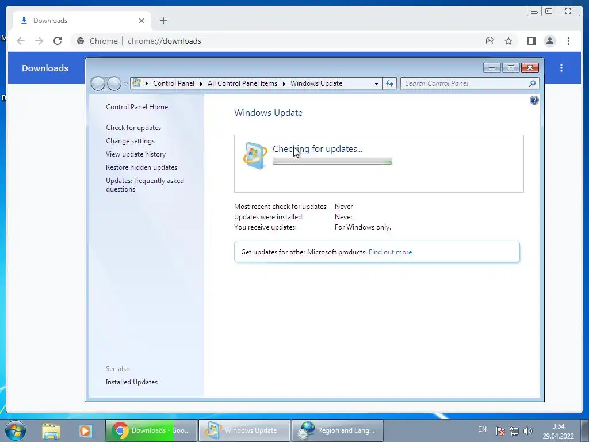Select the Downloads tab in Chrome

(82, 21)
